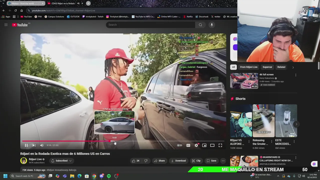The image size is (320, 180).
Task: Focus the YouTube Search field
Action: (151, 25)
